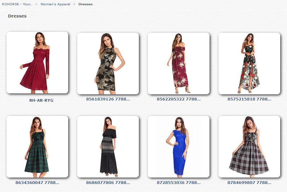Image resolution: width=287 pixels, height=192 pixels.
Task: Go to ROHORSE home breadcrumb
Action: pyautogui.click(x=17, y=4)
